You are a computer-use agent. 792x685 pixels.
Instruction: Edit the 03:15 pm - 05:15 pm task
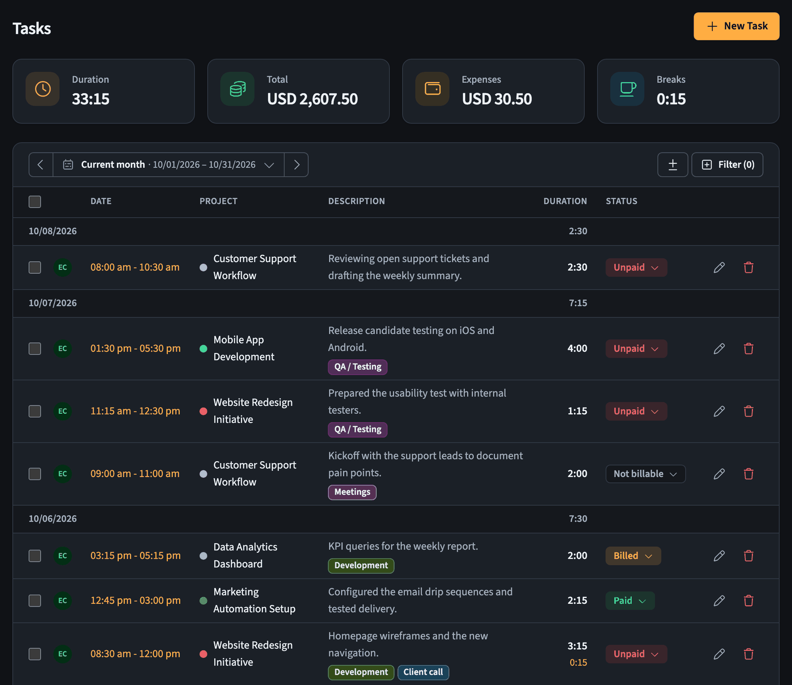pos(719,556)
